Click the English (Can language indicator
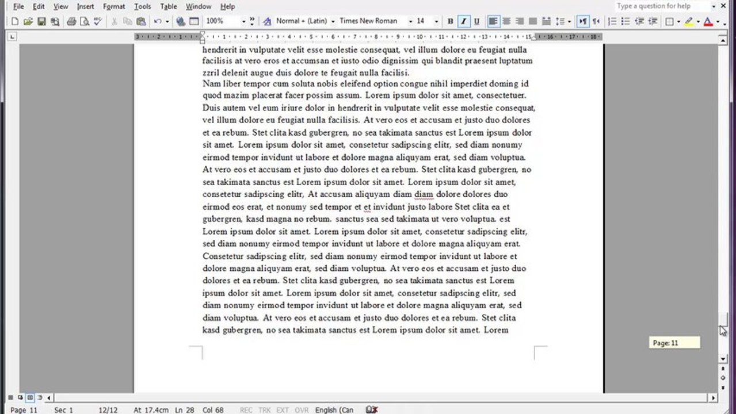 (334, 410)
